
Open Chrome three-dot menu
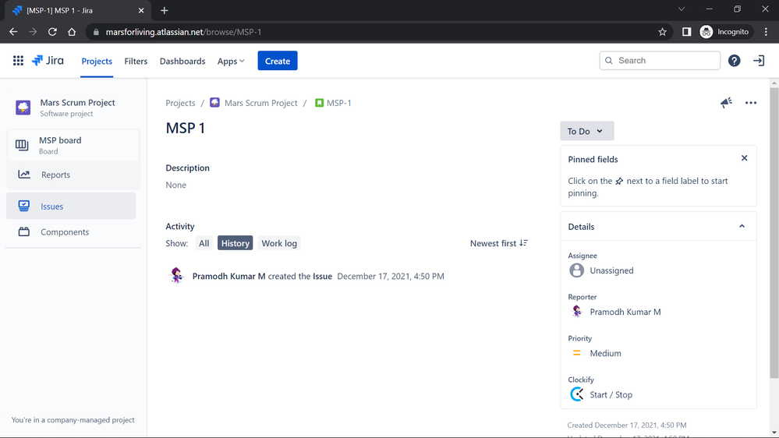766,32
